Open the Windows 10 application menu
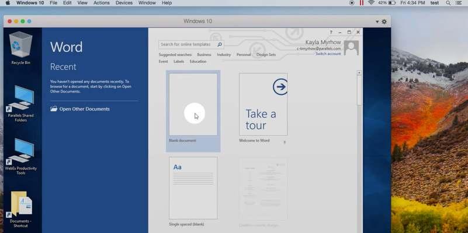Image resolution: width=468 pixels, height=233 pixels. click(x=30, y=3)
